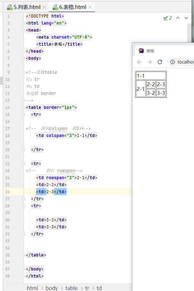Click the 1-1 cell in rendered table
The height and width of the screenshot is (291, 194).
151,76
